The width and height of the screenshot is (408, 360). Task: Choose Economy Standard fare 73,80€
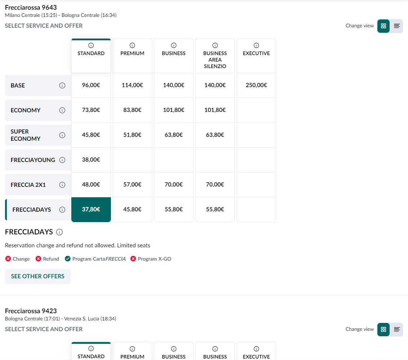91,110
